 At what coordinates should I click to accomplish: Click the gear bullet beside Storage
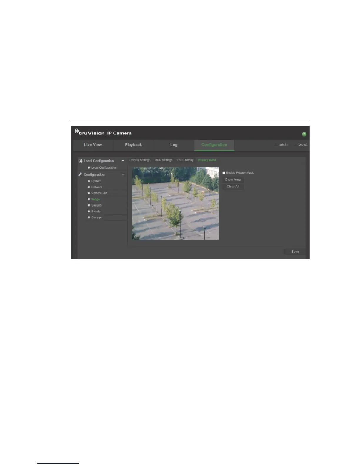click(89, 217)
